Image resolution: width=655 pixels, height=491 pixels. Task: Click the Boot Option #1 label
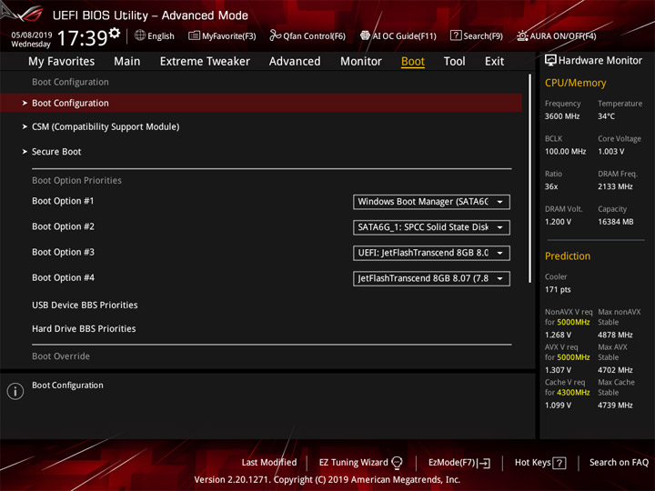click(x=63, y=201)
